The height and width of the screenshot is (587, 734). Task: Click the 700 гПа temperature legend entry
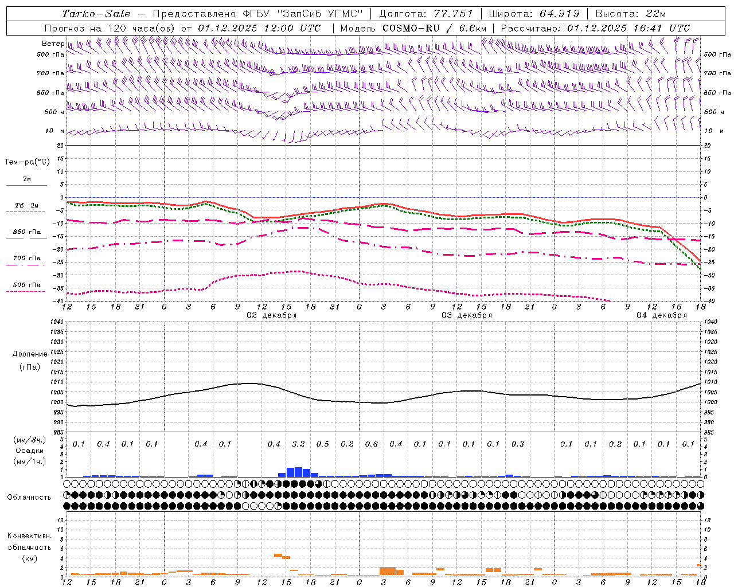click(26, 259)
